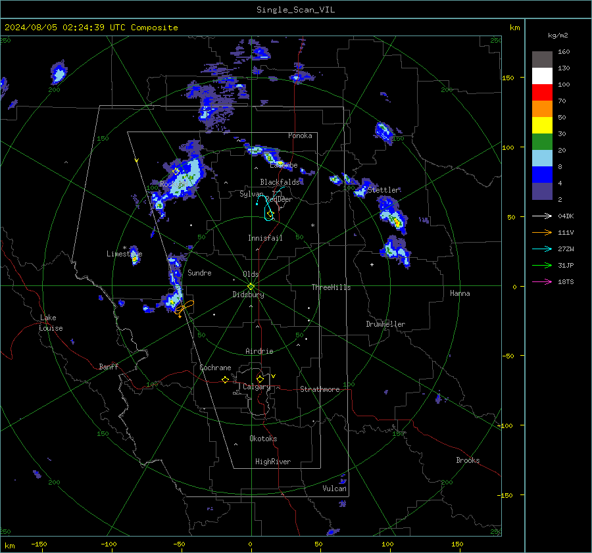Click the kg/m2 unit label
The height and width of the screenshot is (553, 592).
click(x=558, y=36)
